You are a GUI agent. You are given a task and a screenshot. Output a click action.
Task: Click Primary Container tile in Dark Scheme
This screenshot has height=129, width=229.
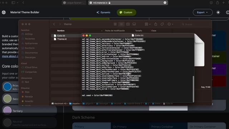pyautogui.click(x=168, y=126)
